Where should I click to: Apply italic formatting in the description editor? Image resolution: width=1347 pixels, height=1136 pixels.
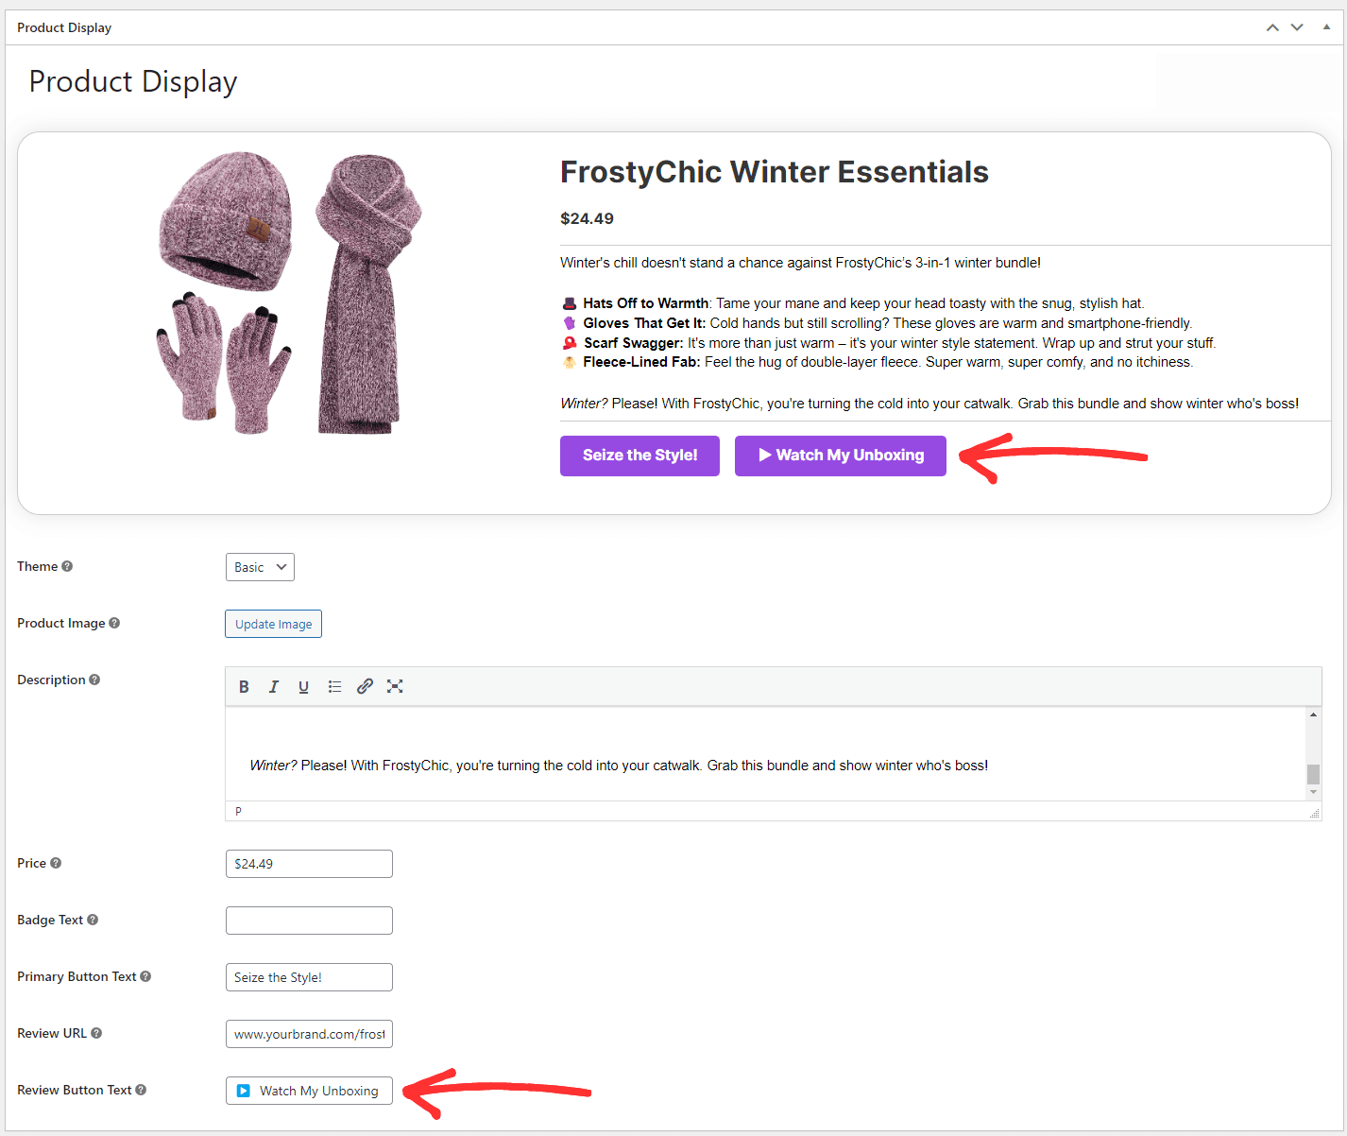pyautogui.click(x=273, y=686)
